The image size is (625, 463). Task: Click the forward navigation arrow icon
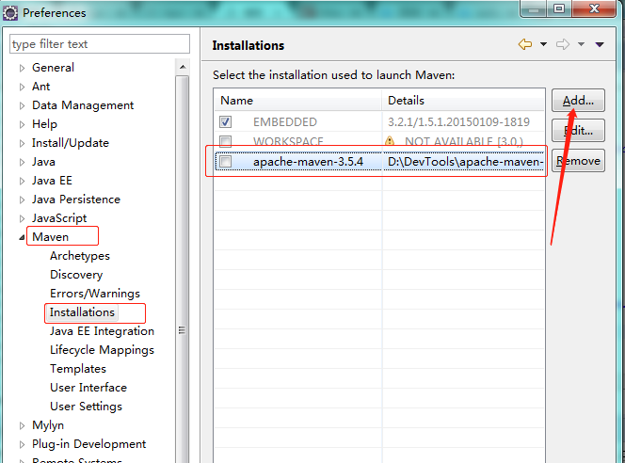pyautogui.click(x=563, y=44)
